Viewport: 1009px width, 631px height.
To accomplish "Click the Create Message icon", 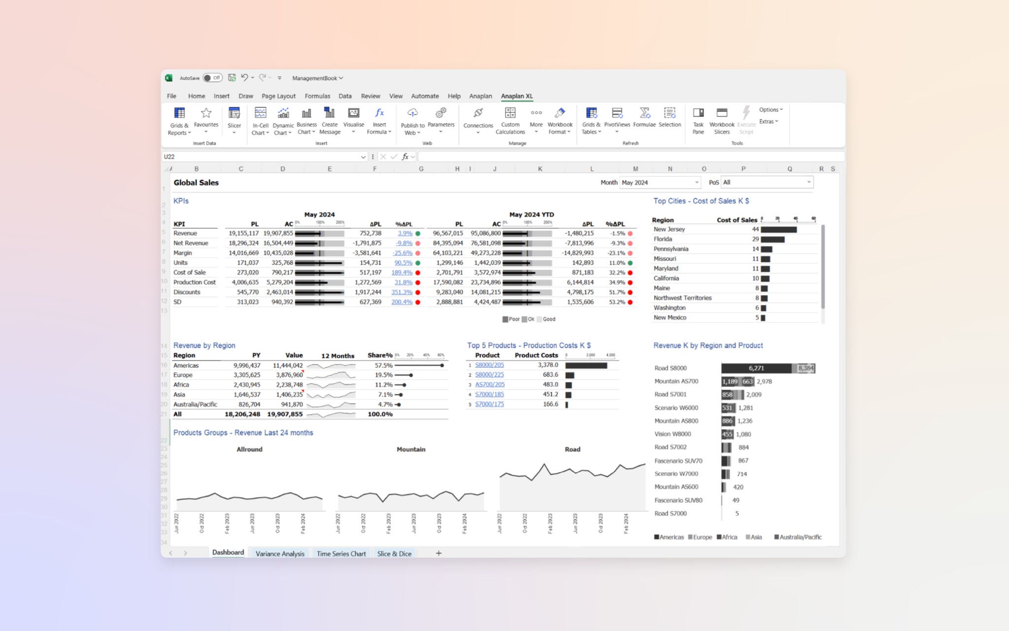I will click(329, 120).
